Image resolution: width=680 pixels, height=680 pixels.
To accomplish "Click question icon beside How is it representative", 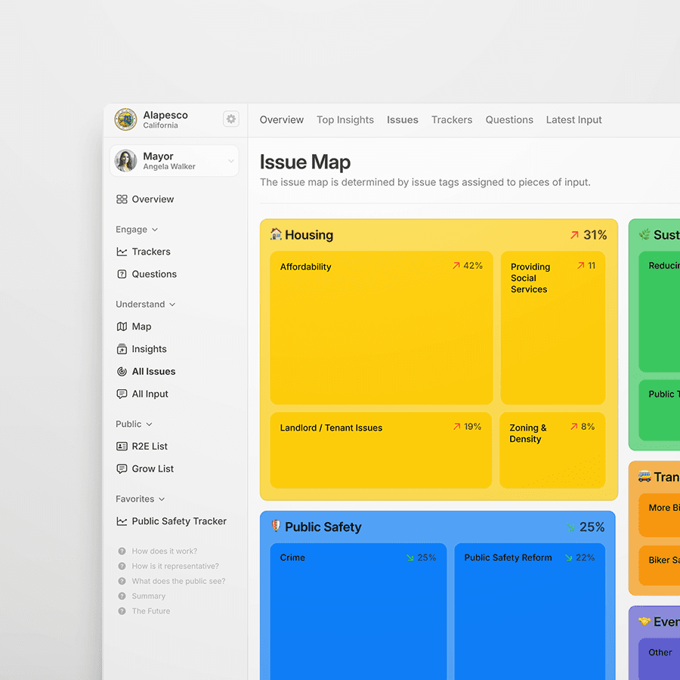I will [x=122, y=567].
